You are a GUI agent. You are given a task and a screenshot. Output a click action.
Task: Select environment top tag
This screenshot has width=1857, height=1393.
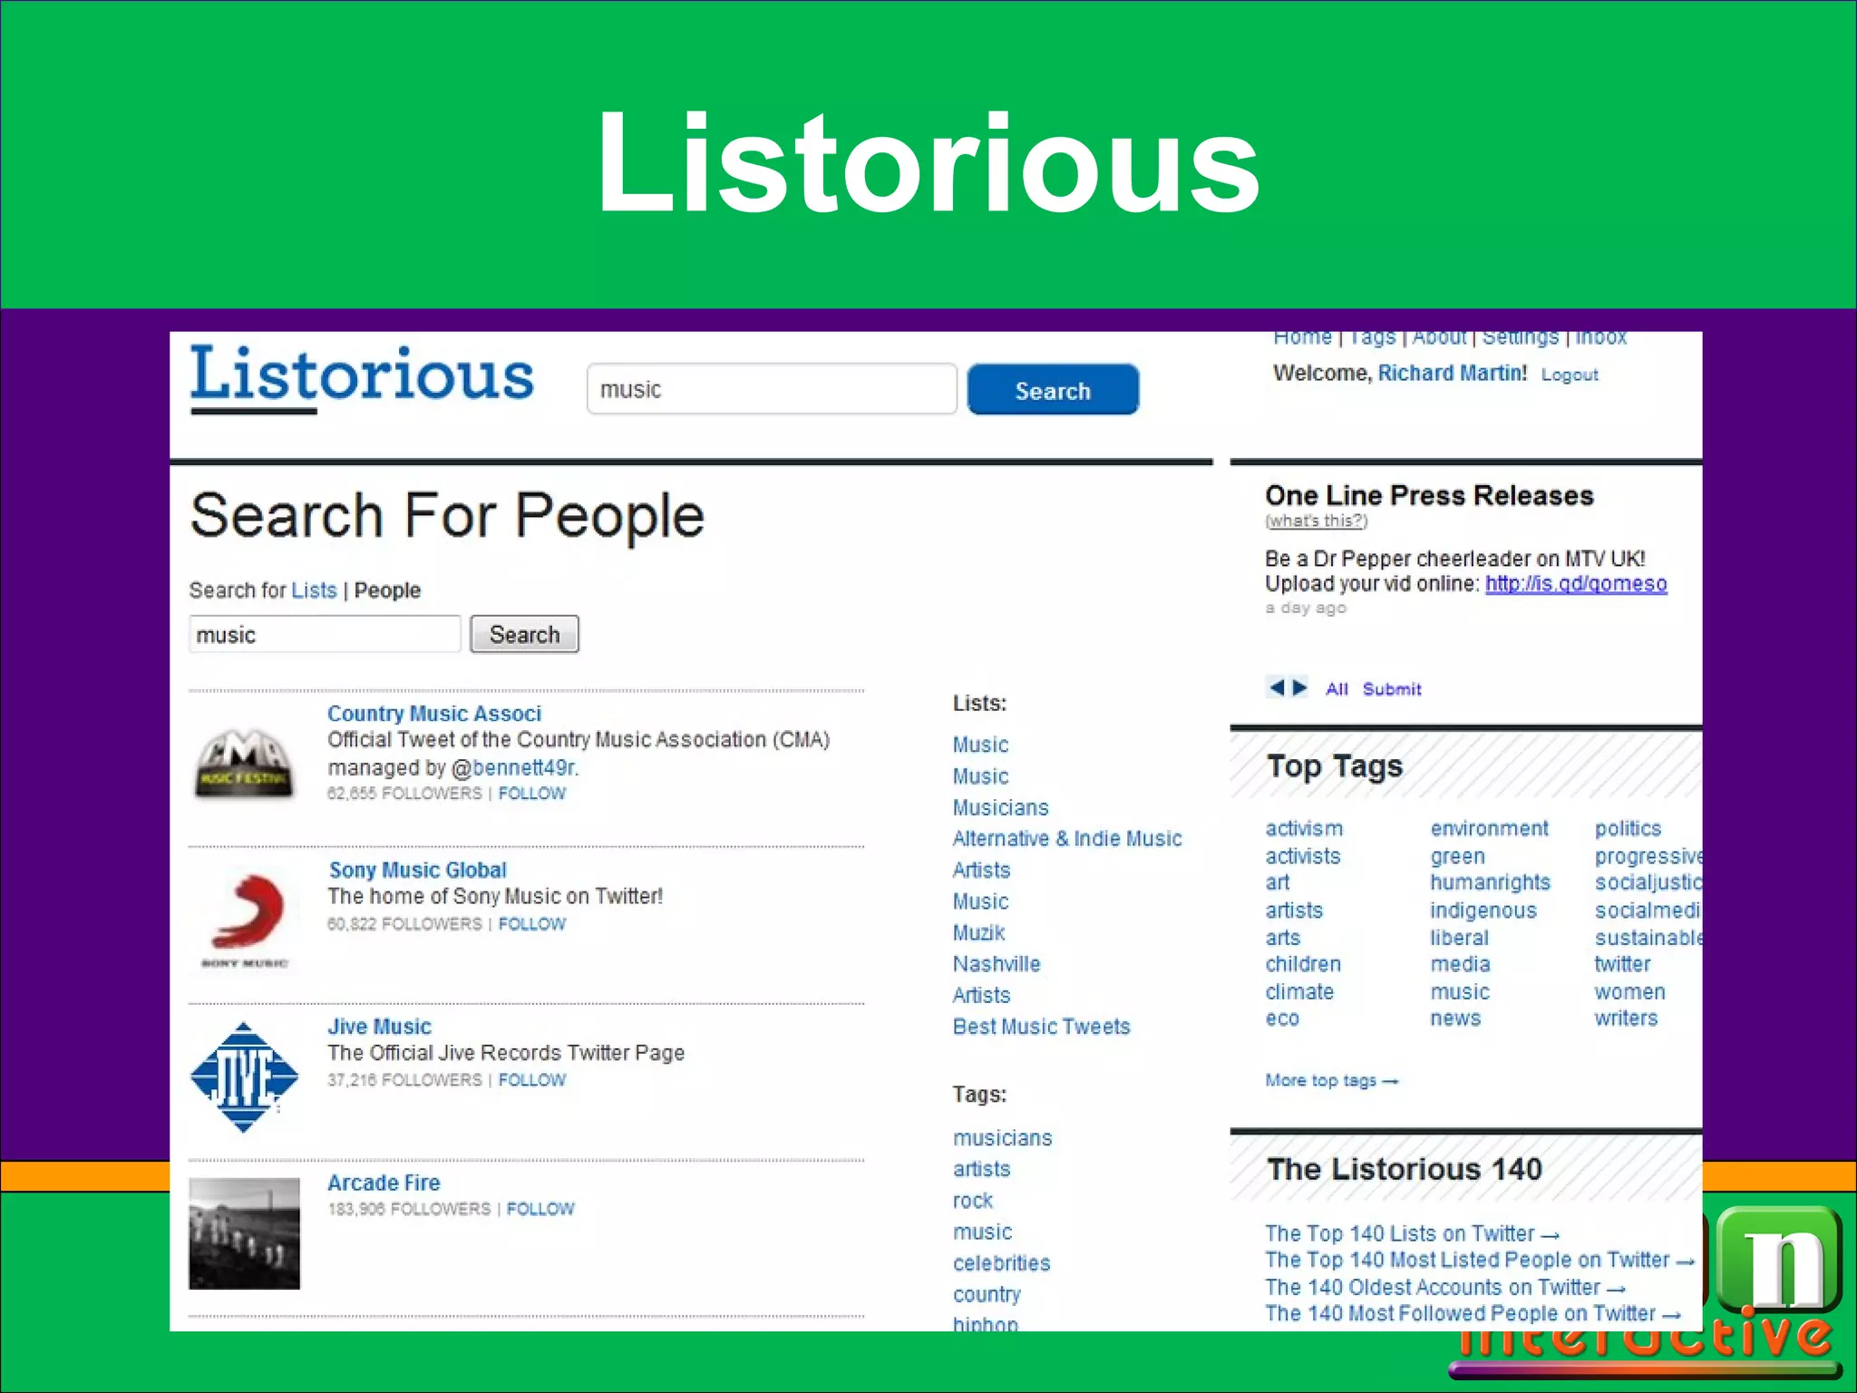(1490, 829)
